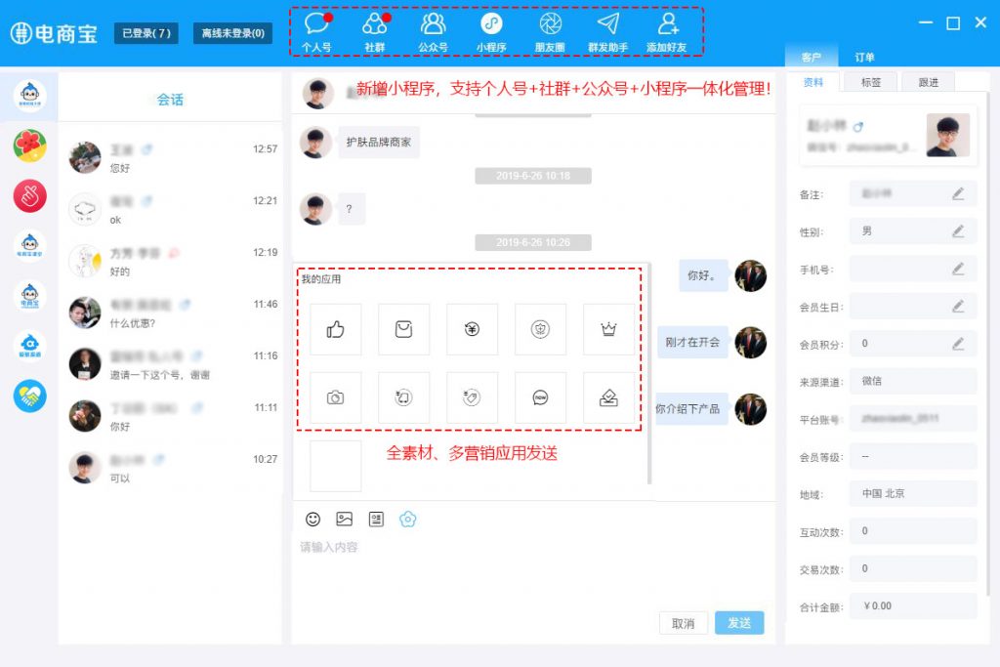This screenshot has width=1000, height=667.
Task: Go to the 小程序 mini program section
Action: pyautogui.click(x=491, y=32)
